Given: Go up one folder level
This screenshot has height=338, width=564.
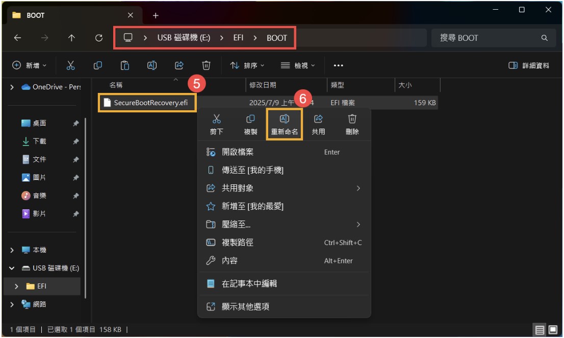Looking at the screenshot, I should [71, 38].
